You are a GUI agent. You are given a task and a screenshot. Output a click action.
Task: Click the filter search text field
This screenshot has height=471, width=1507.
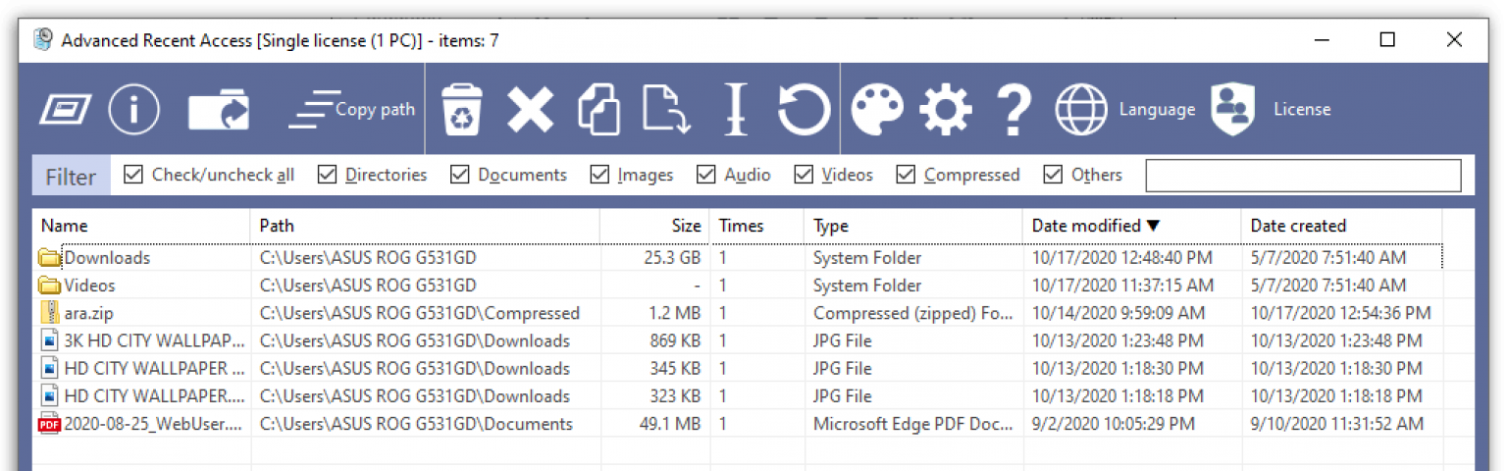coord(1303,176)
